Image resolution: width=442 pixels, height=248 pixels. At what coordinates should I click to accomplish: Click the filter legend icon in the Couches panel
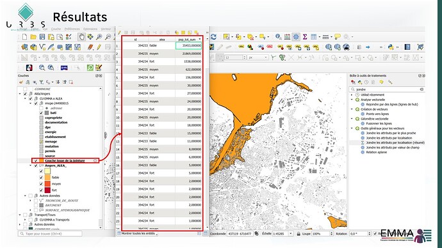click(x=41, y=82)
